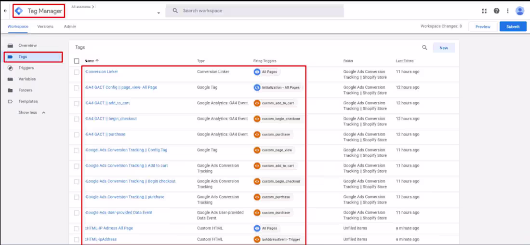
Task: Check the Conversion Linker row checkbox
Action: click(x=77, y=72)
